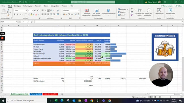Click the Format Painter brush icon
Viewport: 184px width, 103px height.
[8, 15]
